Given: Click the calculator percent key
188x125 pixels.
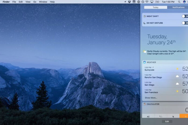Looking at the screenshot, I should click(x=173, y=116).
